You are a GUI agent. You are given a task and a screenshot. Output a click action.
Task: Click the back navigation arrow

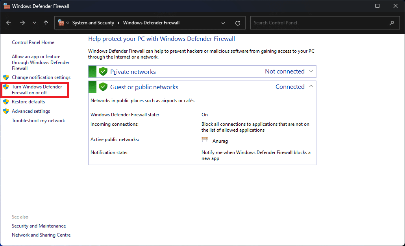[x=9, y=22]
